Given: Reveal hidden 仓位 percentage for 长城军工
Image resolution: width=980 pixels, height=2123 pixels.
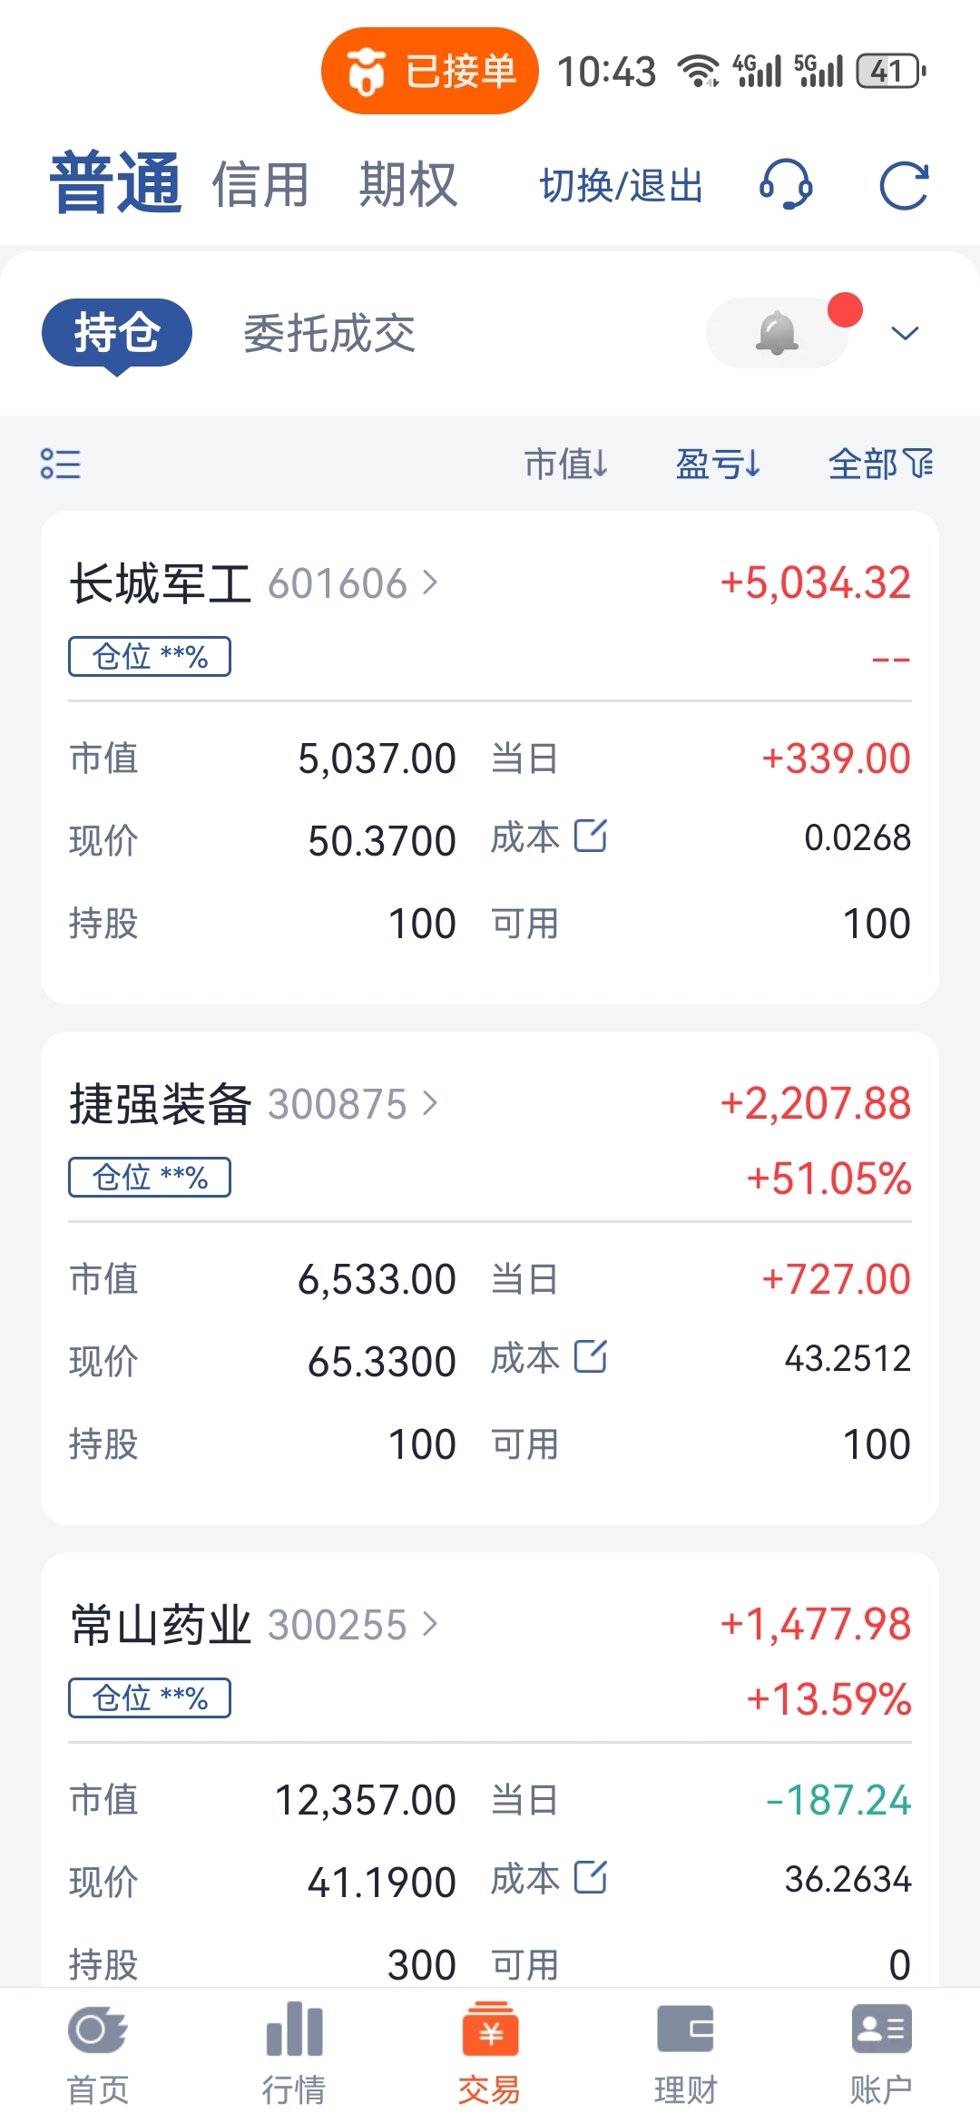Looking at the screenshot, I should click(x=150, y=656).
